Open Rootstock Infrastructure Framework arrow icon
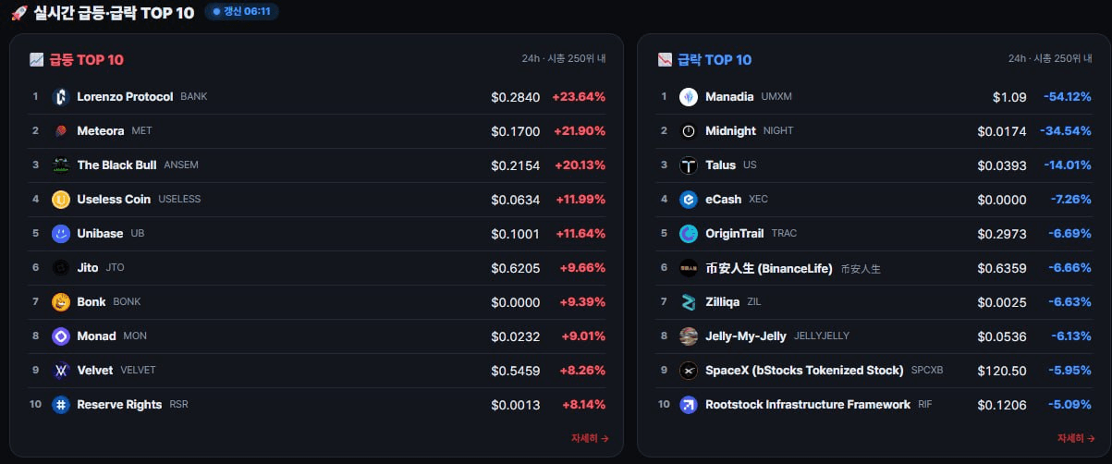Viewport: 1112px width, 464px height. point(689,405)
